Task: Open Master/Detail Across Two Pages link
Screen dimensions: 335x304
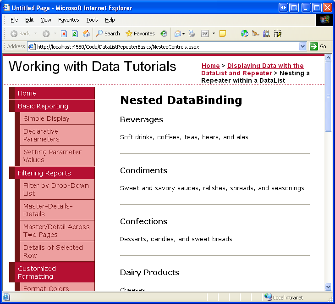Action: 56,231
